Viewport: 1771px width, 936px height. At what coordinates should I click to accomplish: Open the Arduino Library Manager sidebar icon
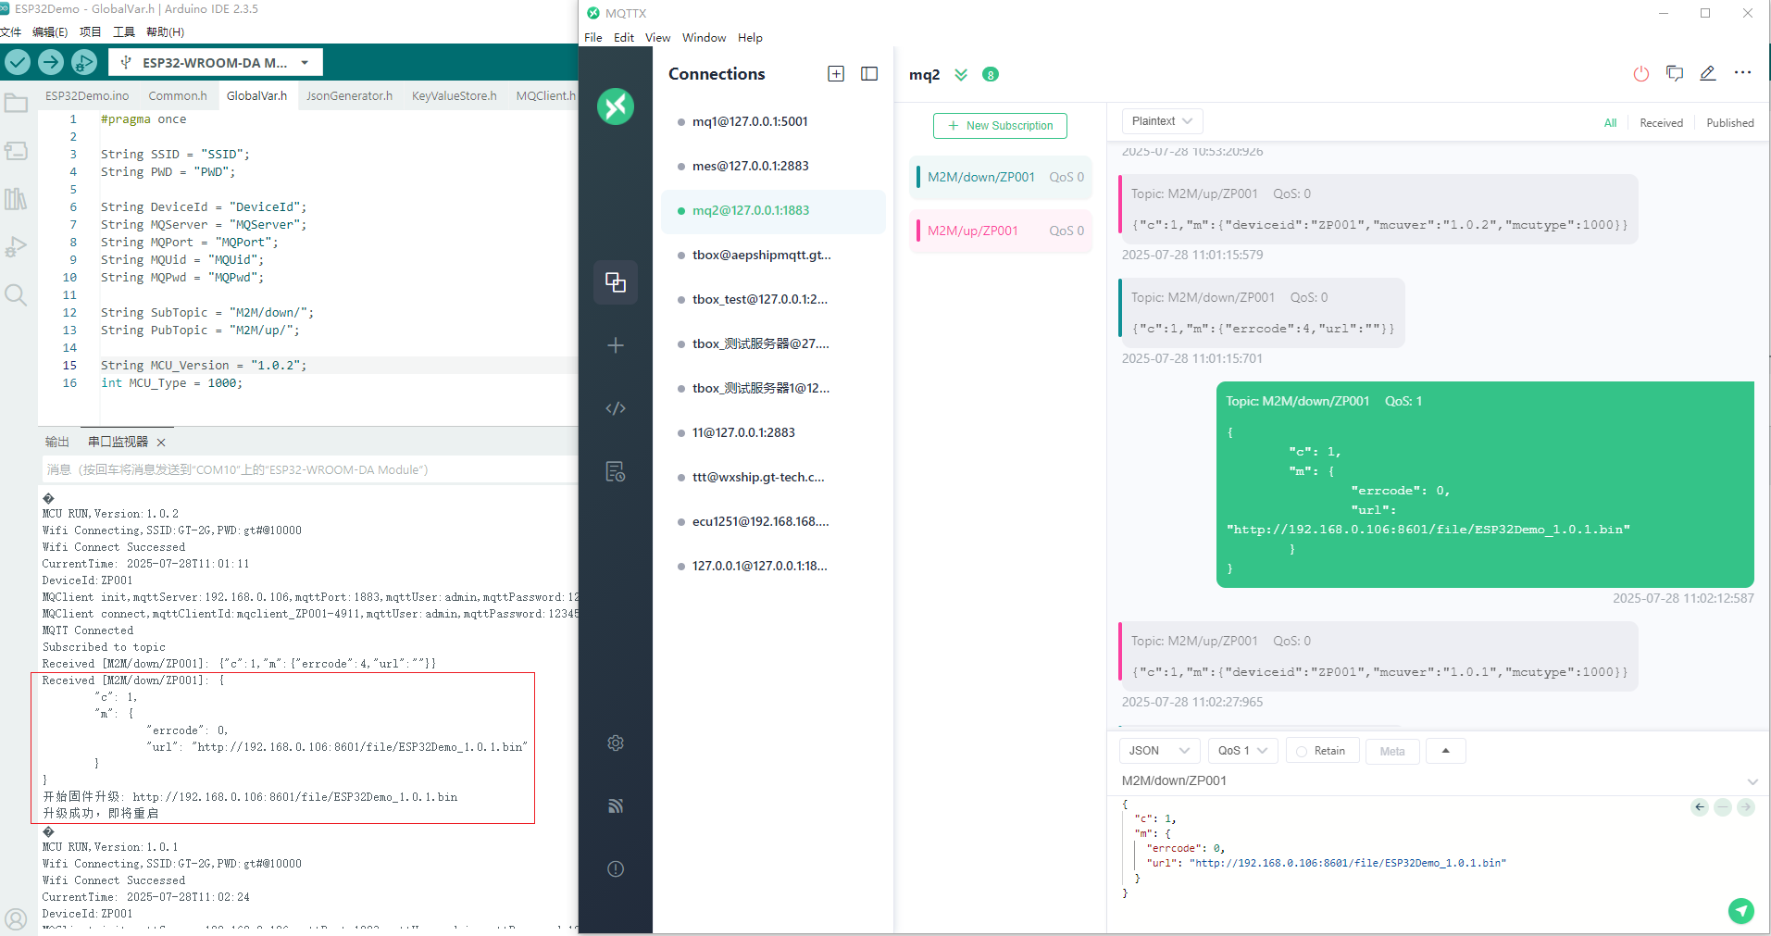16,198
